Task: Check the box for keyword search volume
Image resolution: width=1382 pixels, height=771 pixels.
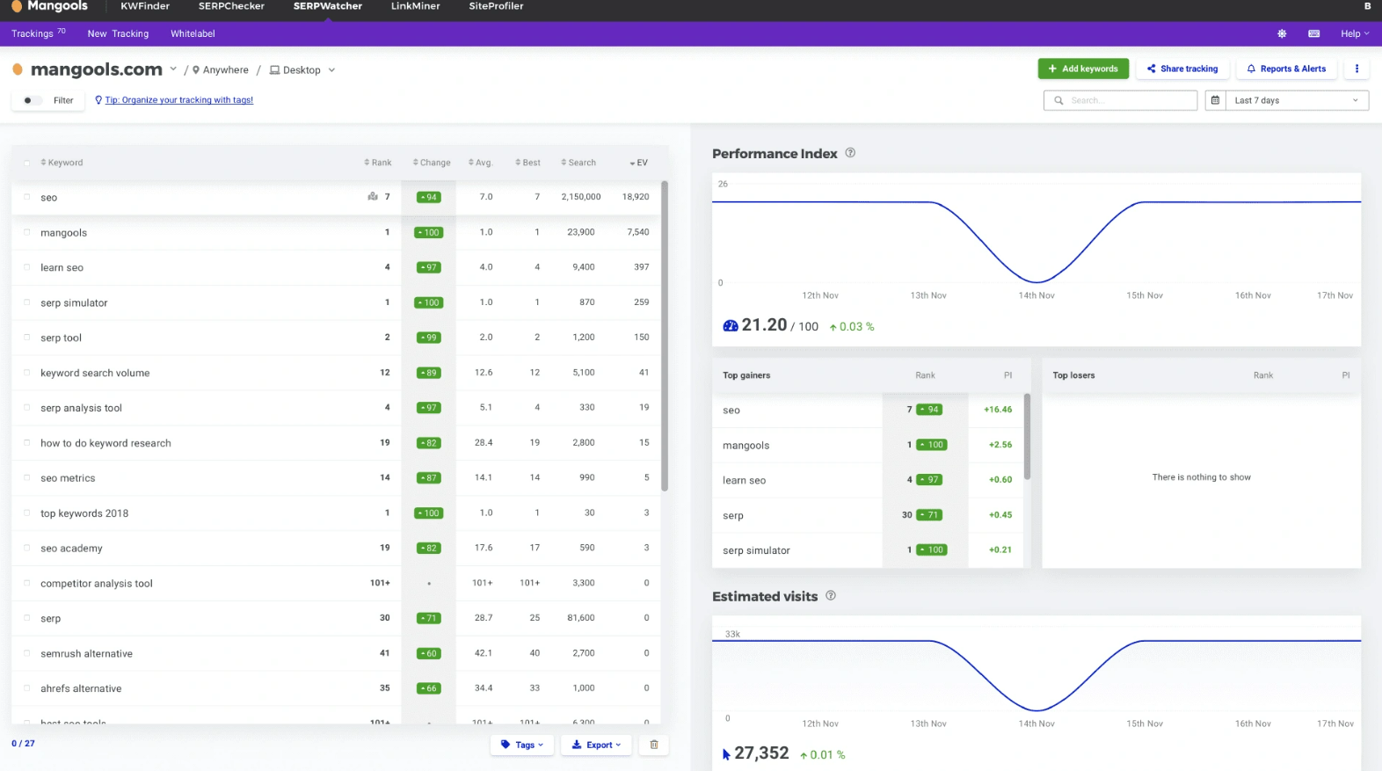Action: [x=27, y=373]
